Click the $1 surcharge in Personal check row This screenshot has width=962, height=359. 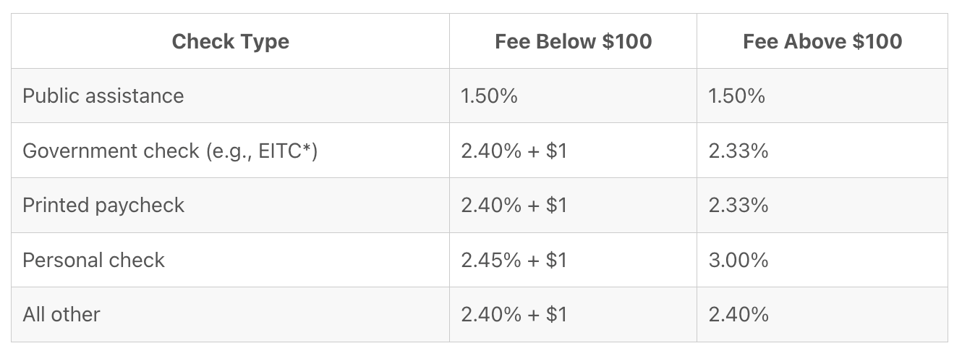(556, 261)
